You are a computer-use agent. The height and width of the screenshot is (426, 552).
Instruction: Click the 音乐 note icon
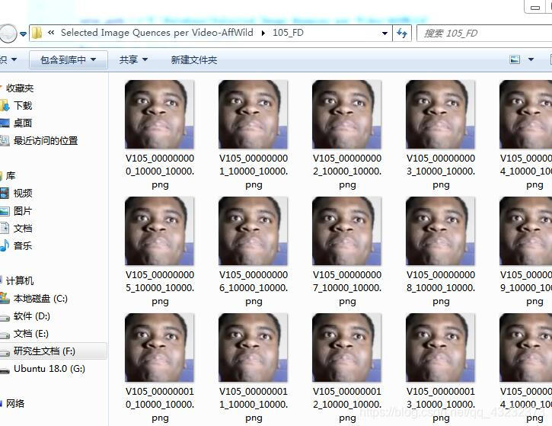pyautogui.click(x=5, y=245)
